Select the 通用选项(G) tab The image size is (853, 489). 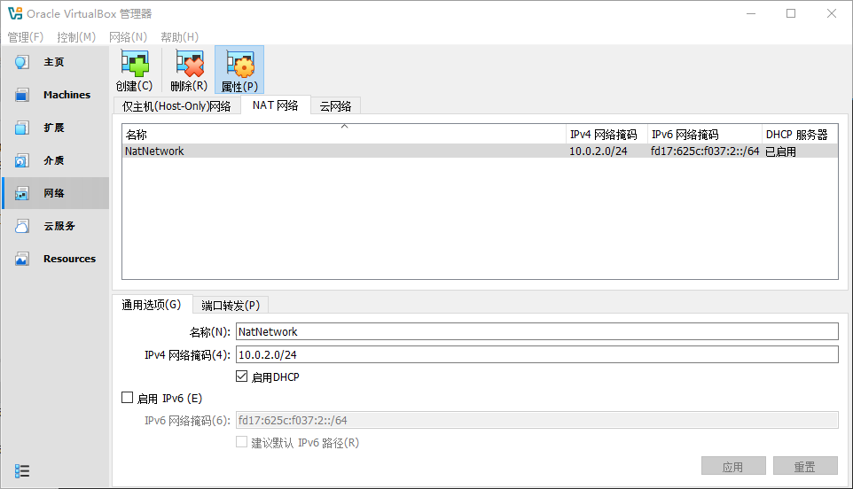152,304
